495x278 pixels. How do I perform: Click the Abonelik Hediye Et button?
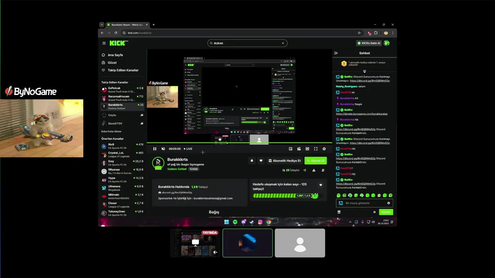pyautogui.click(x=285, y=161)
